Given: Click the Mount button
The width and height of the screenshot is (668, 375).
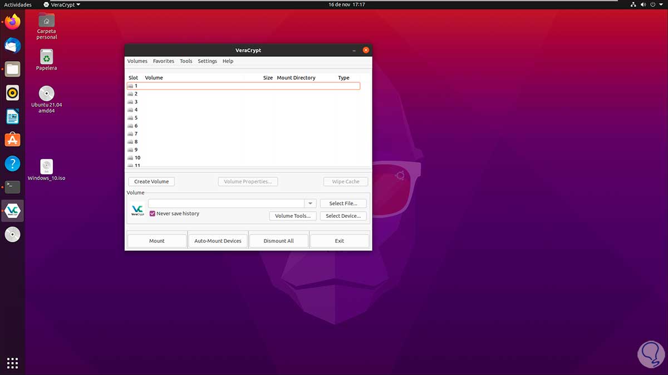Looking at the screenshot, I should [156, 241].
